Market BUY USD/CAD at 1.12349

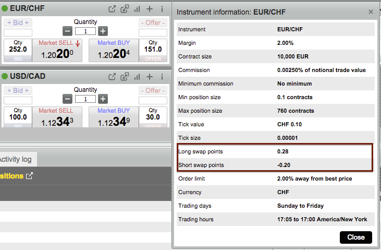pos(114,117)
